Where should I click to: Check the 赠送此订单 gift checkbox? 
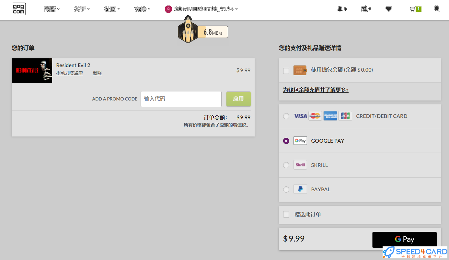pyautogui.click(x=286, y=214)
